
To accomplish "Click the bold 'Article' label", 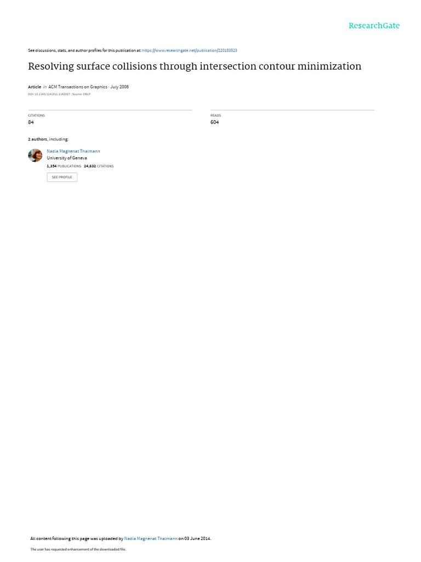I will (35, 87).
